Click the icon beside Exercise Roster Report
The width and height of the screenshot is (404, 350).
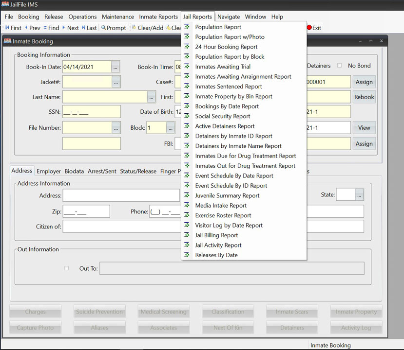187,215
